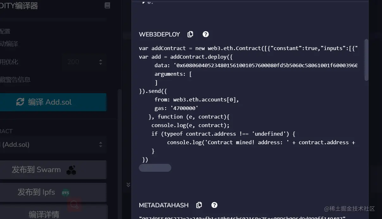Open help for METADATAHASH section
This screenshot has height=219, width=382.
coord(214,205)
